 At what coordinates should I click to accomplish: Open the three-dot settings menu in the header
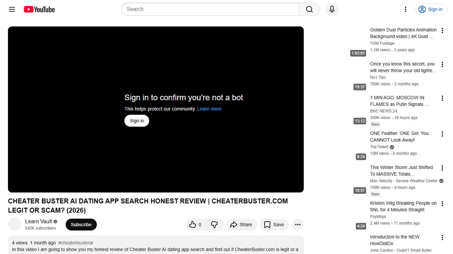click(405, 9)
